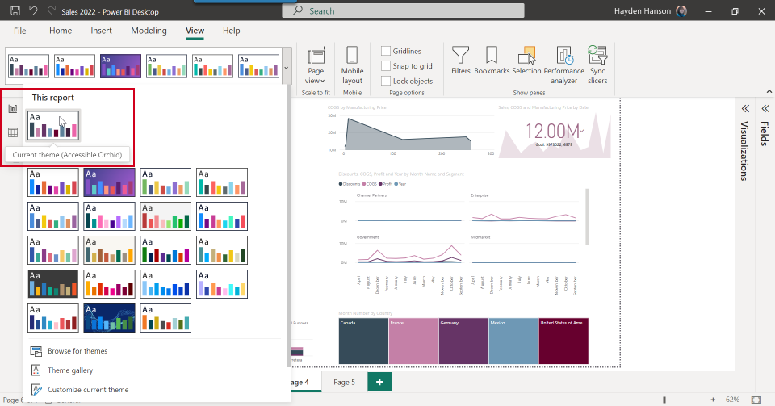The height and width of the screenshot is (406, 775).
Task: Apply the purple gradient theme in the ribbon
Action: [120, 66]
